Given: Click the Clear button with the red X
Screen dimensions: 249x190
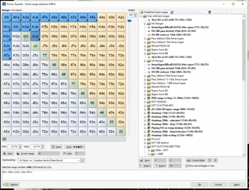Looking at the screenshot, I should point(8,154).
